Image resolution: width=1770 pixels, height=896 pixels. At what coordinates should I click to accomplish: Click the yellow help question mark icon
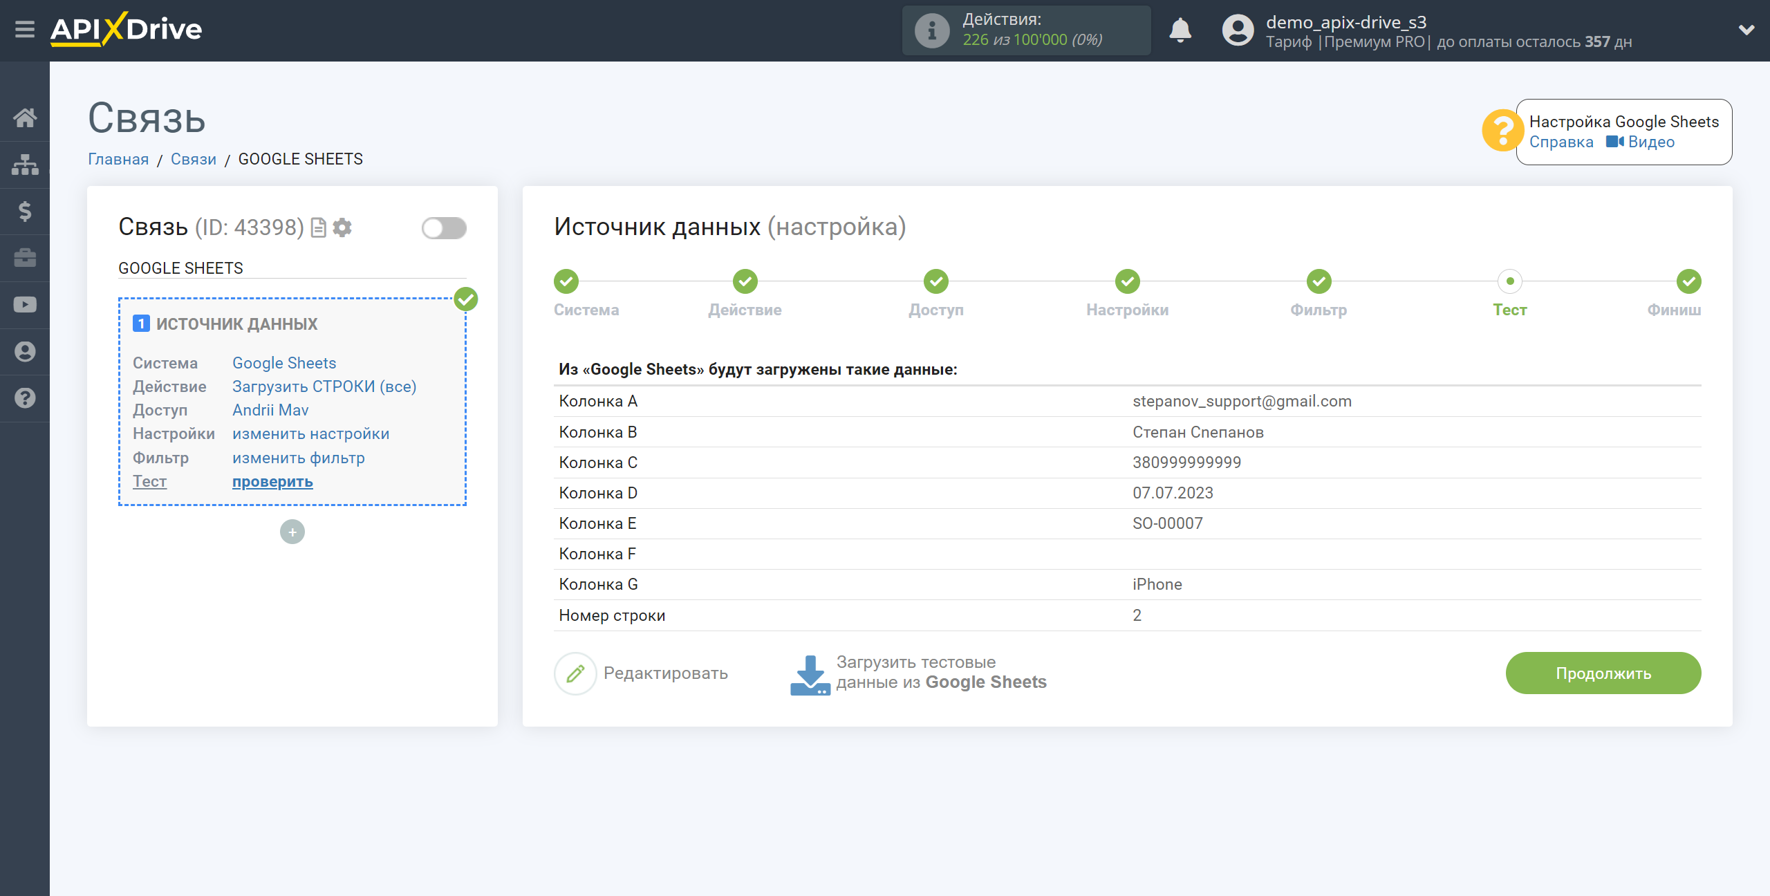click(x=1502, y=131)
